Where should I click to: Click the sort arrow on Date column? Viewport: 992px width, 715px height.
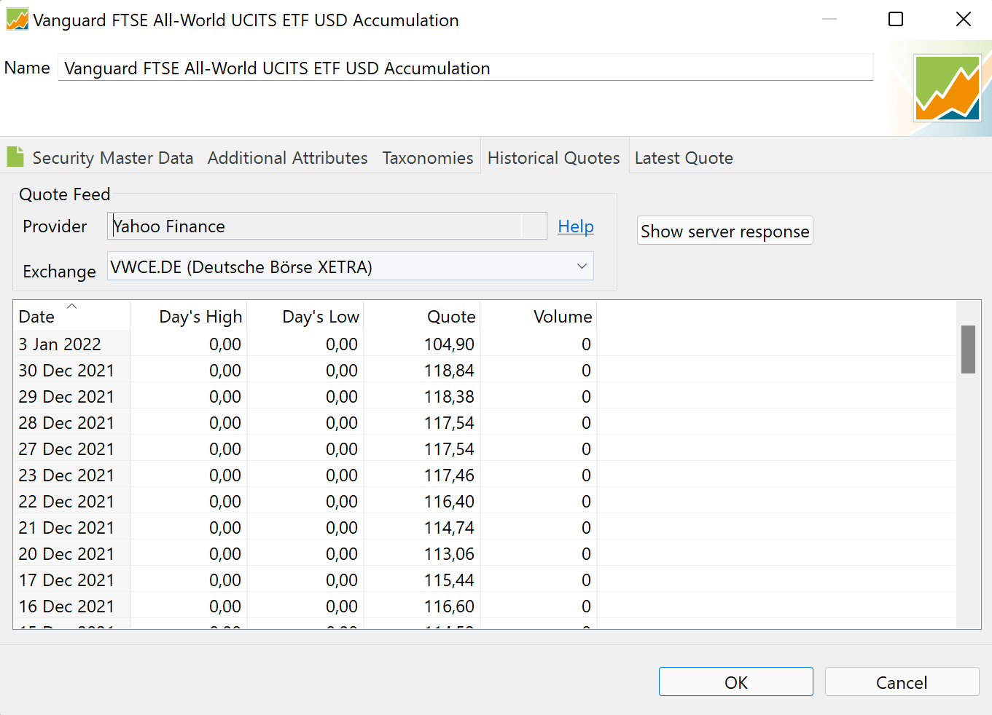point(71,307)
